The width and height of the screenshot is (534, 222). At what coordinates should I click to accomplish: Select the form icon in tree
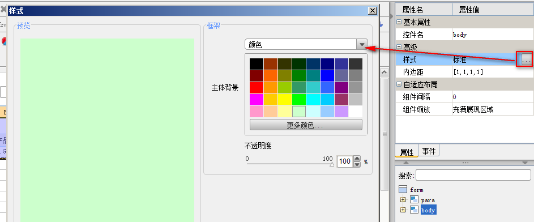pyautogui.click(x=403, y=190)
